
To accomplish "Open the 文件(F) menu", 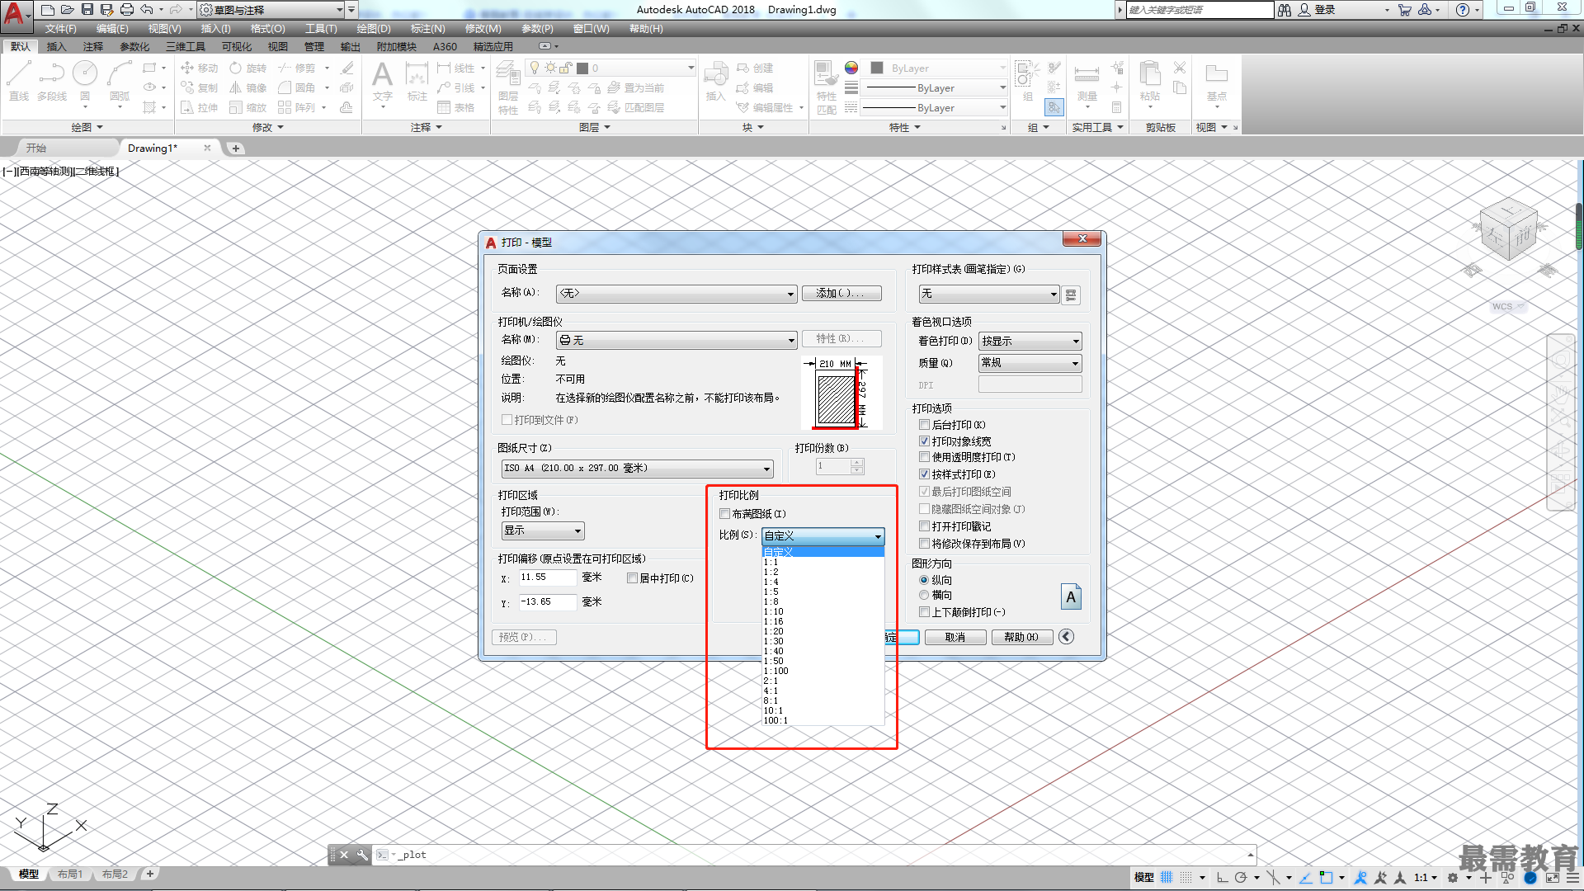I will [x=60, y=29].
